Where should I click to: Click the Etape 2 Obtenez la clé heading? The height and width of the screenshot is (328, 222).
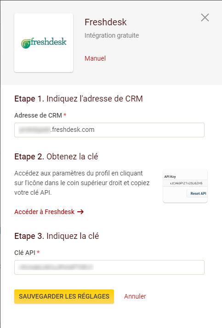click(x=56, y=157)
